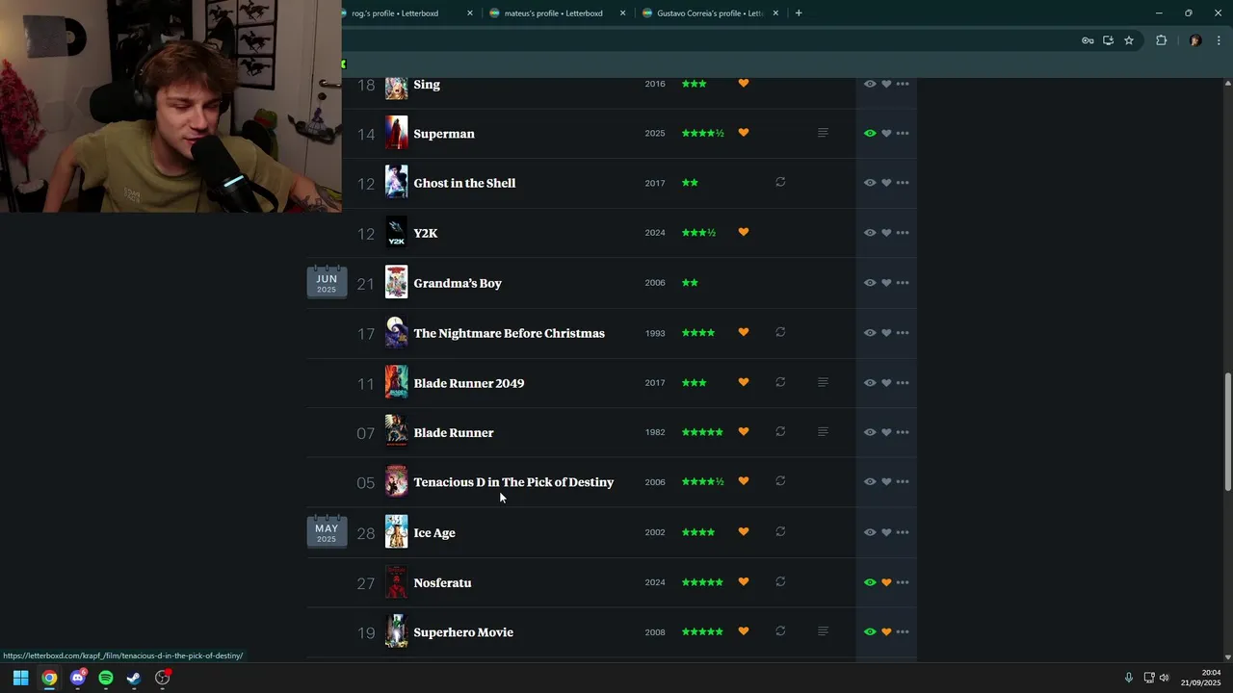Close the mateus's profile tab
Screen dimensions: 1233x693
[622, 13]
